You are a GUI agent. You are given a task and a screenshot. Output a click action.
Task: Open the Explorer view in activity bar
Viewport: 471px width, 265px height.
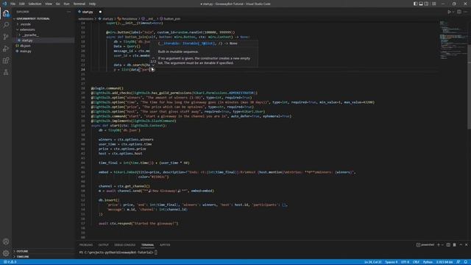point(6,13)
